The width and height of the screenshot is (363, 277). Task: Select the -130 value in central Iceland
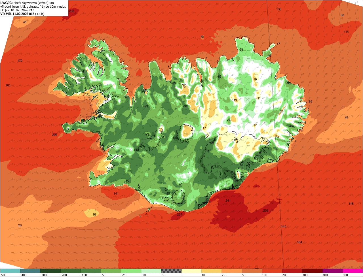coord(175,138)
